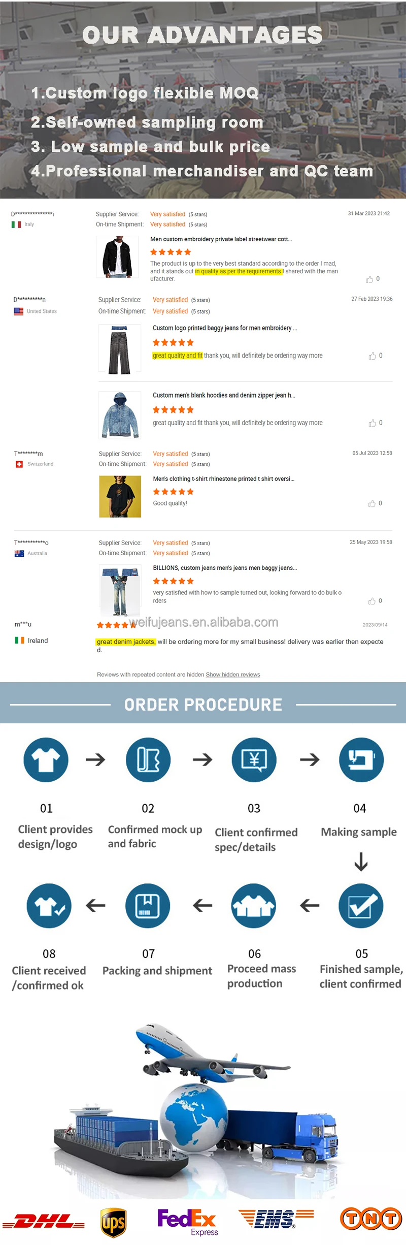Like the Switzerland reviewer's Good quality review

(x=372, y=503)
